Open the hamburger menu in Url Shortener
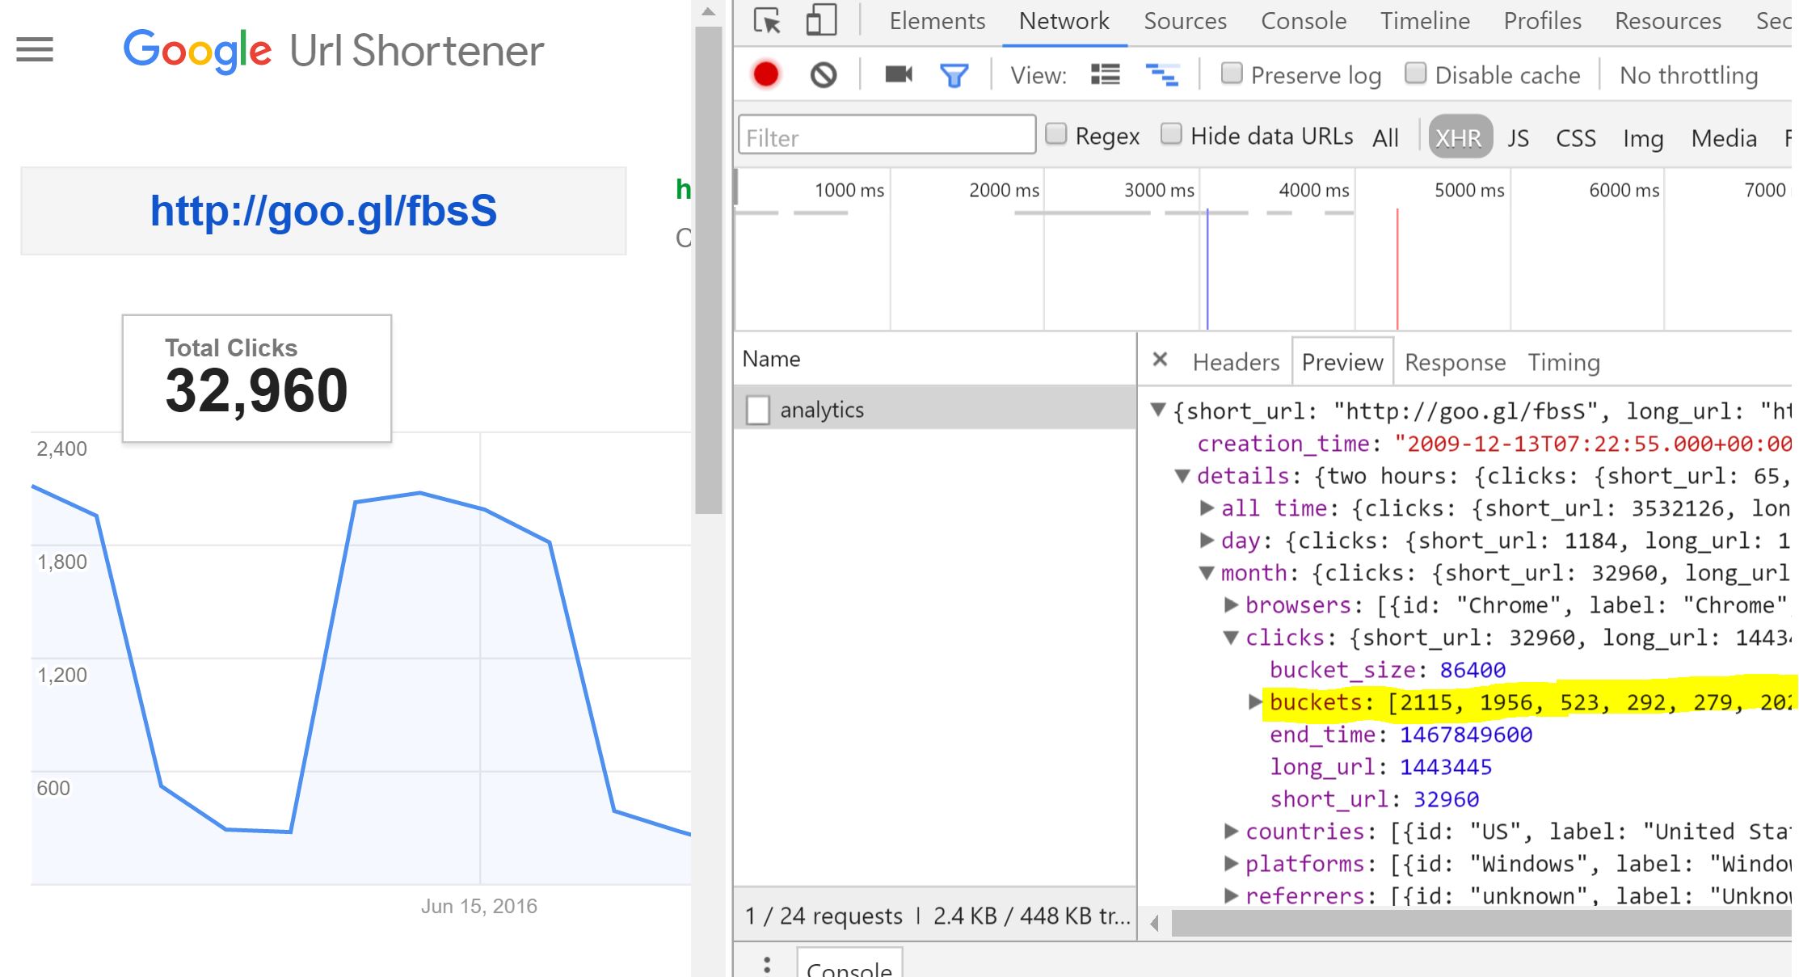This screenshot has width=1799, height=977. click(x=35, y=50)
